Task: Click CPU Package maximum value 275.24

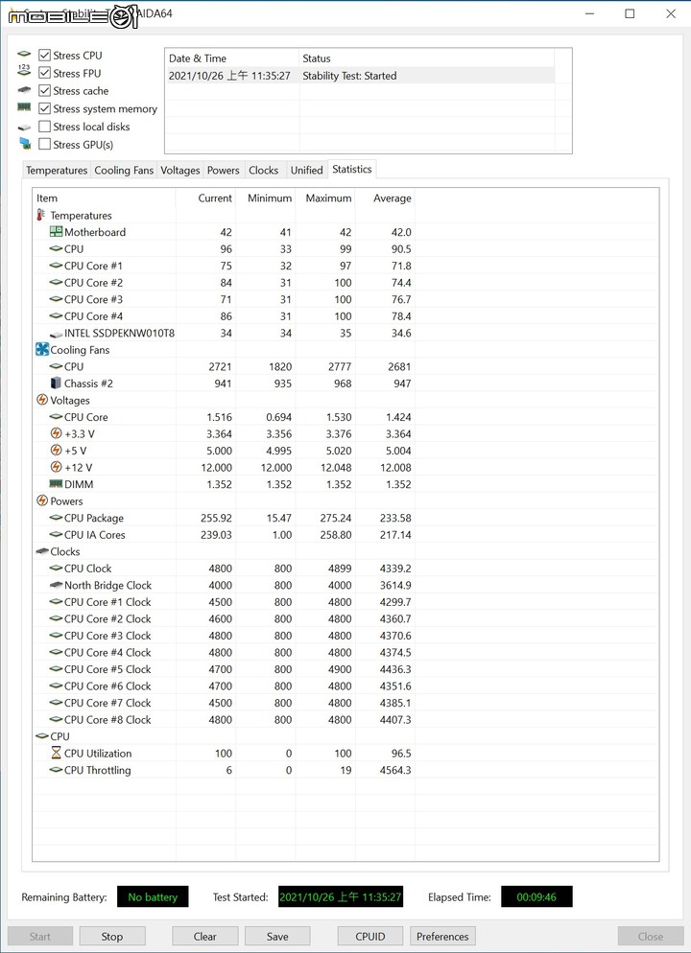Action: click(x=336, y=518)
